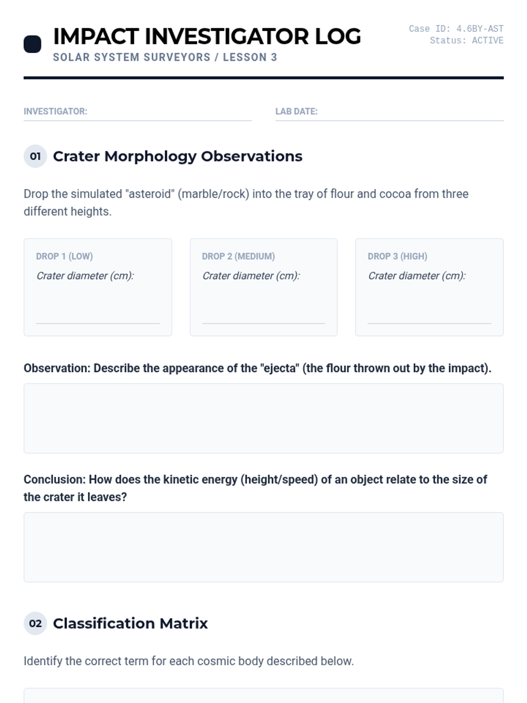Click the 02 section number badge
This screenshot has height=703, width=527.
tap(35, 623)
